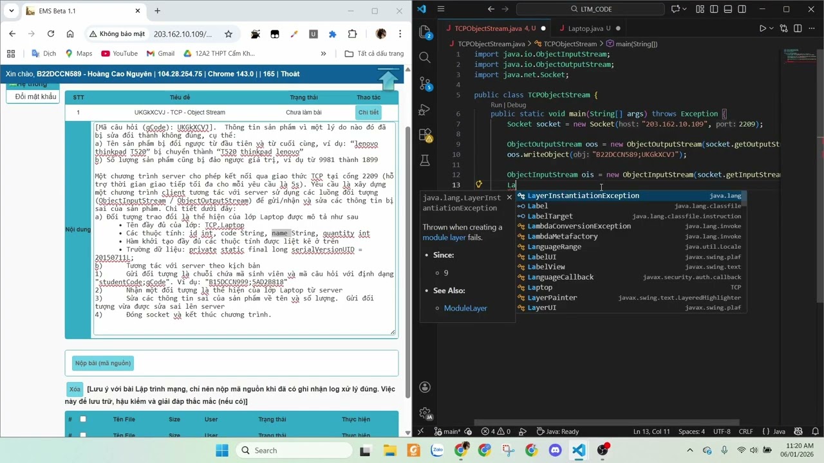The image size is (824, 463).
Task: Switch to TCPObjectStream.java tab
Action: (494, 28)
